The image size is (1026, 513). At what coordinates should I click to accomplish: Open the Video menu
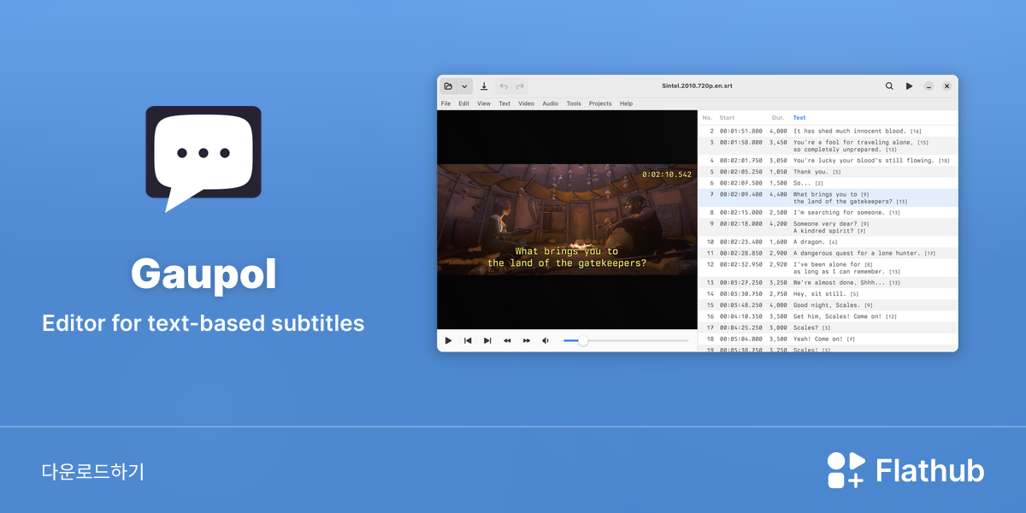click(526, 103)
